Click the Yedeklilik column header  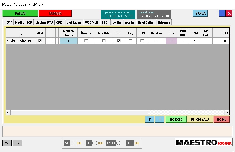point(104,33)
